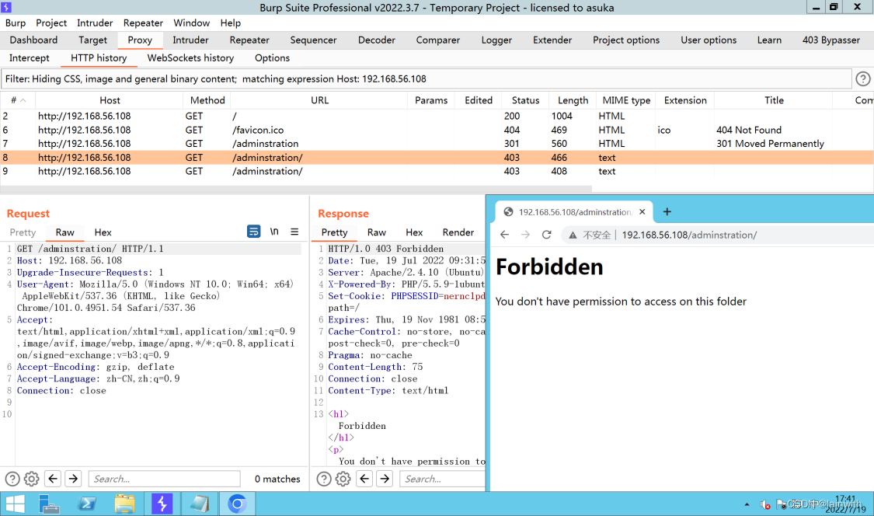Click browser forward arrow
This screenshot has width=874, height=516.
(x=525, y=235)
